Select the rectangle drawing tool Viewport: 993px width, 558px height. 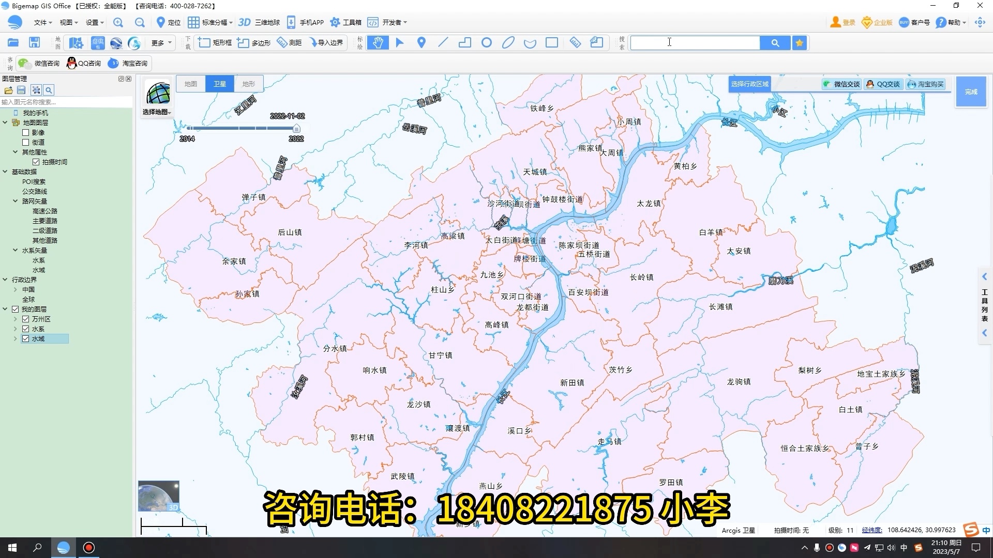click(x=552, y=42)
